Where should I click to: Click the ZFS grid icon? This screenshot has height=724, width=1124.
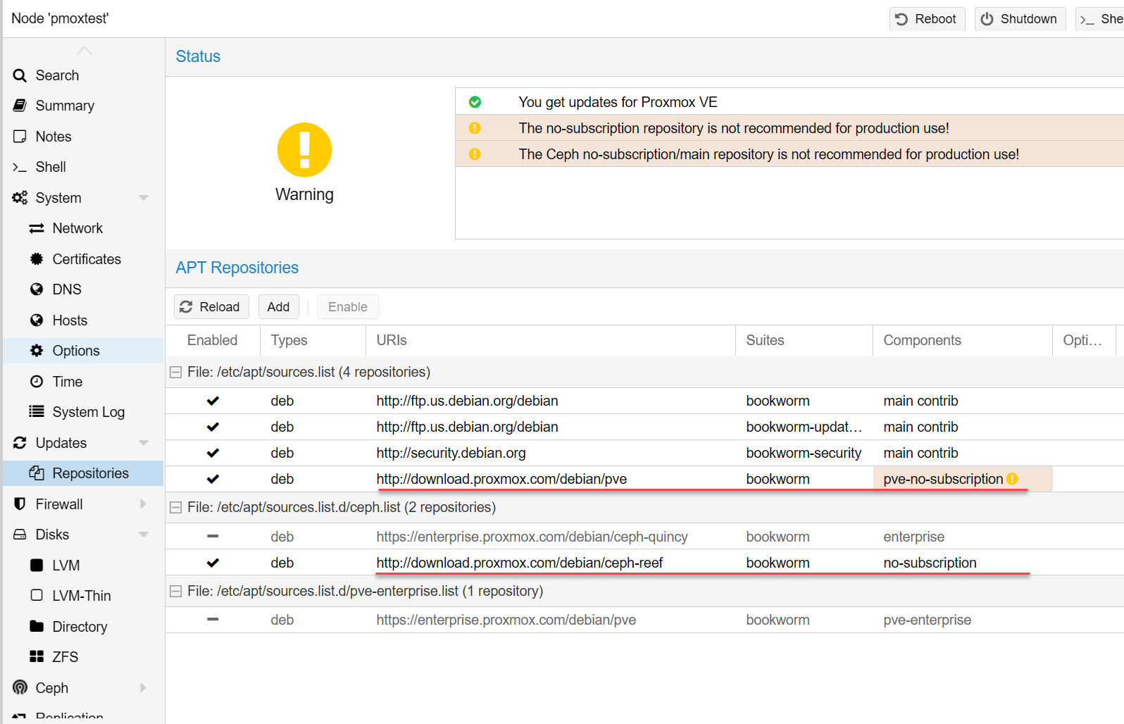click(37, 657)
